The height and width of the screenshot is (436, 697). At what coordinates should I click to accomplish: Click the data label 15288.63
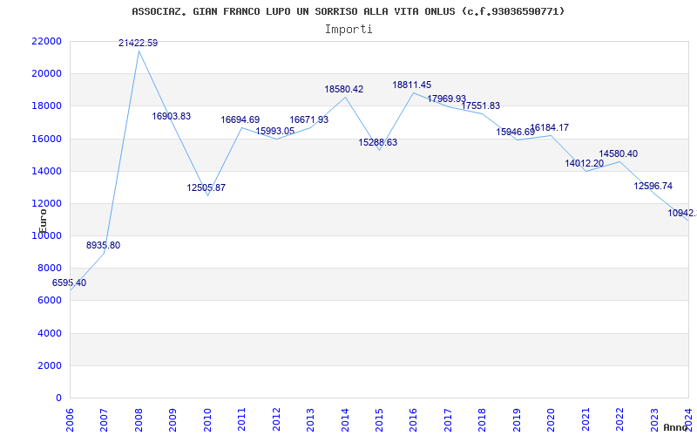378,143
